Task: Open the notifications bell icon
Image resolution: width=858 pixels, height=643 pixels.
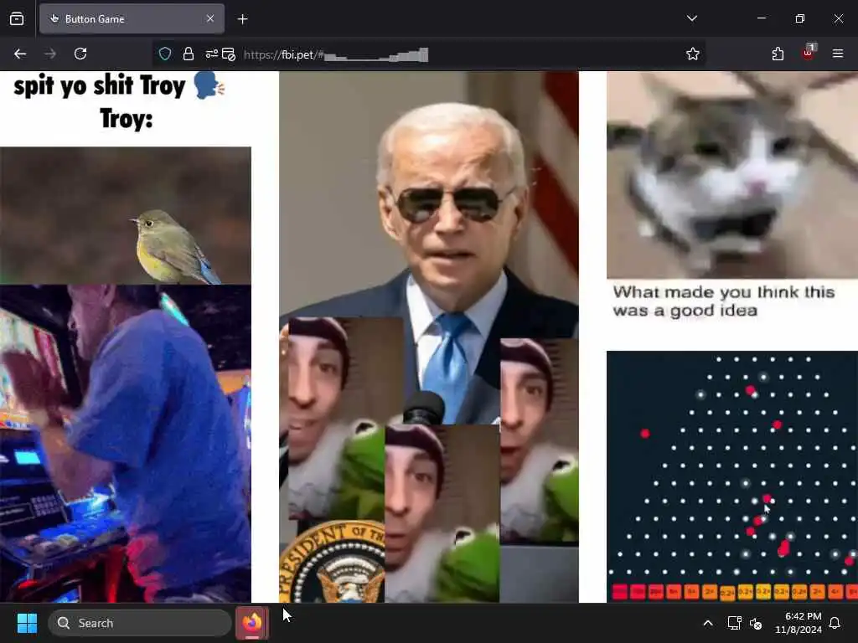Action: point(835,623)
